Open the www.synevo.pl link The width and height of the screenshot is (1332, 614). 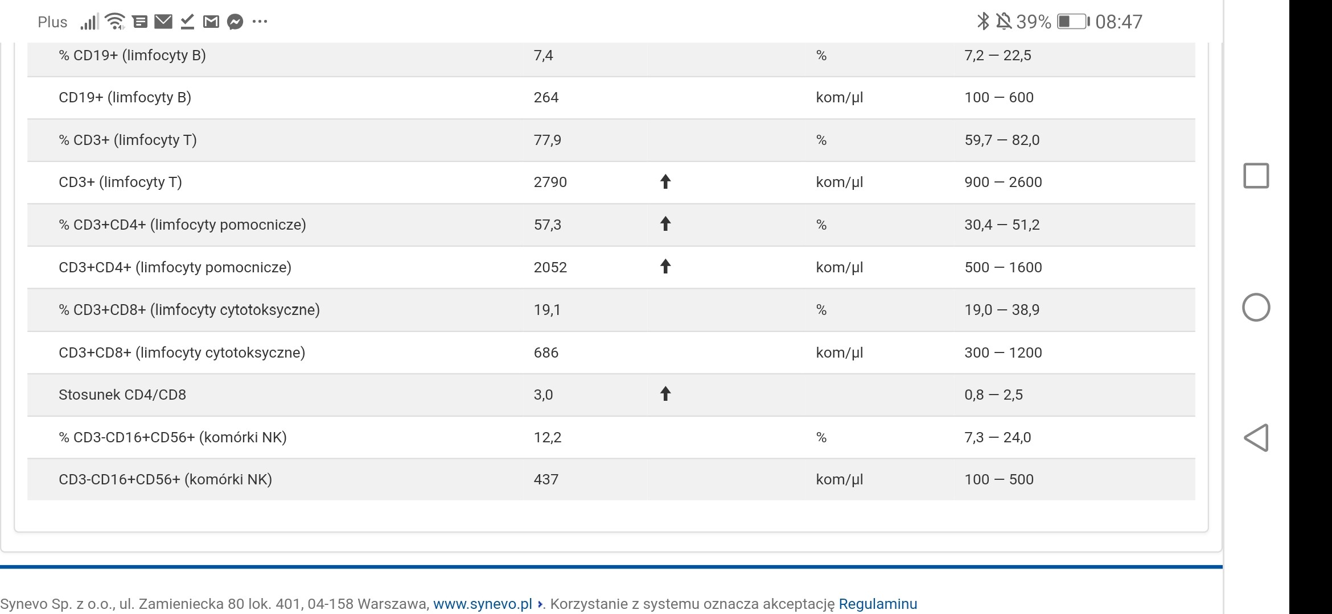tap(482, 604)
